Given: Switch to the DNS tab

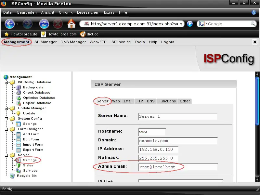Looking at the screenshot, I should (x=150, y=101).
